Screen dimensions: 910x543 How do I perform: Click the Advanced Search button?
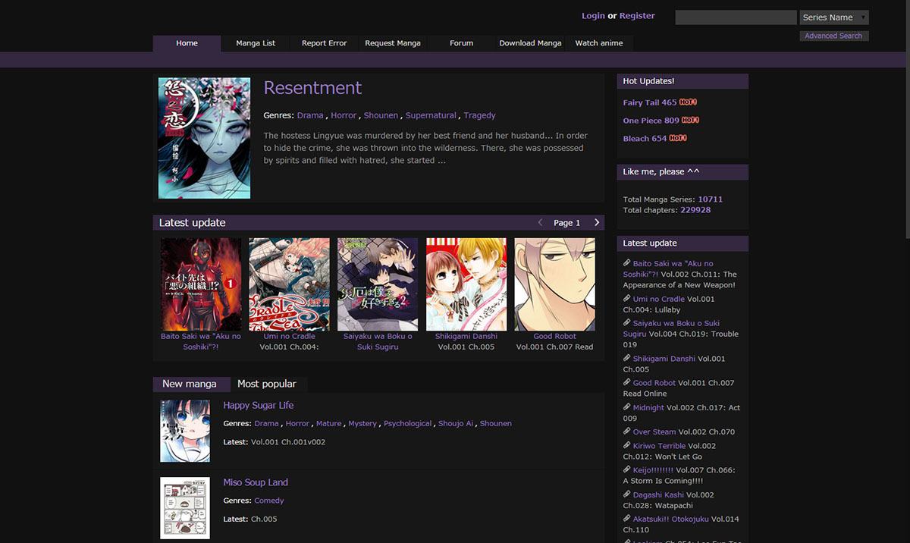point(834,36)
